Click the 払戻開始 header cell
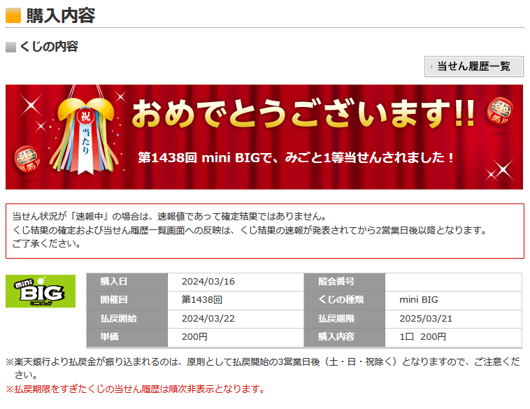 127,319
